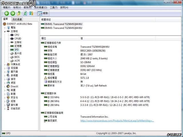Select the @ 333 MHz timing row
The width and height of the screenshot is (183, 137).
pyautogui.click(x=97, y=97)
